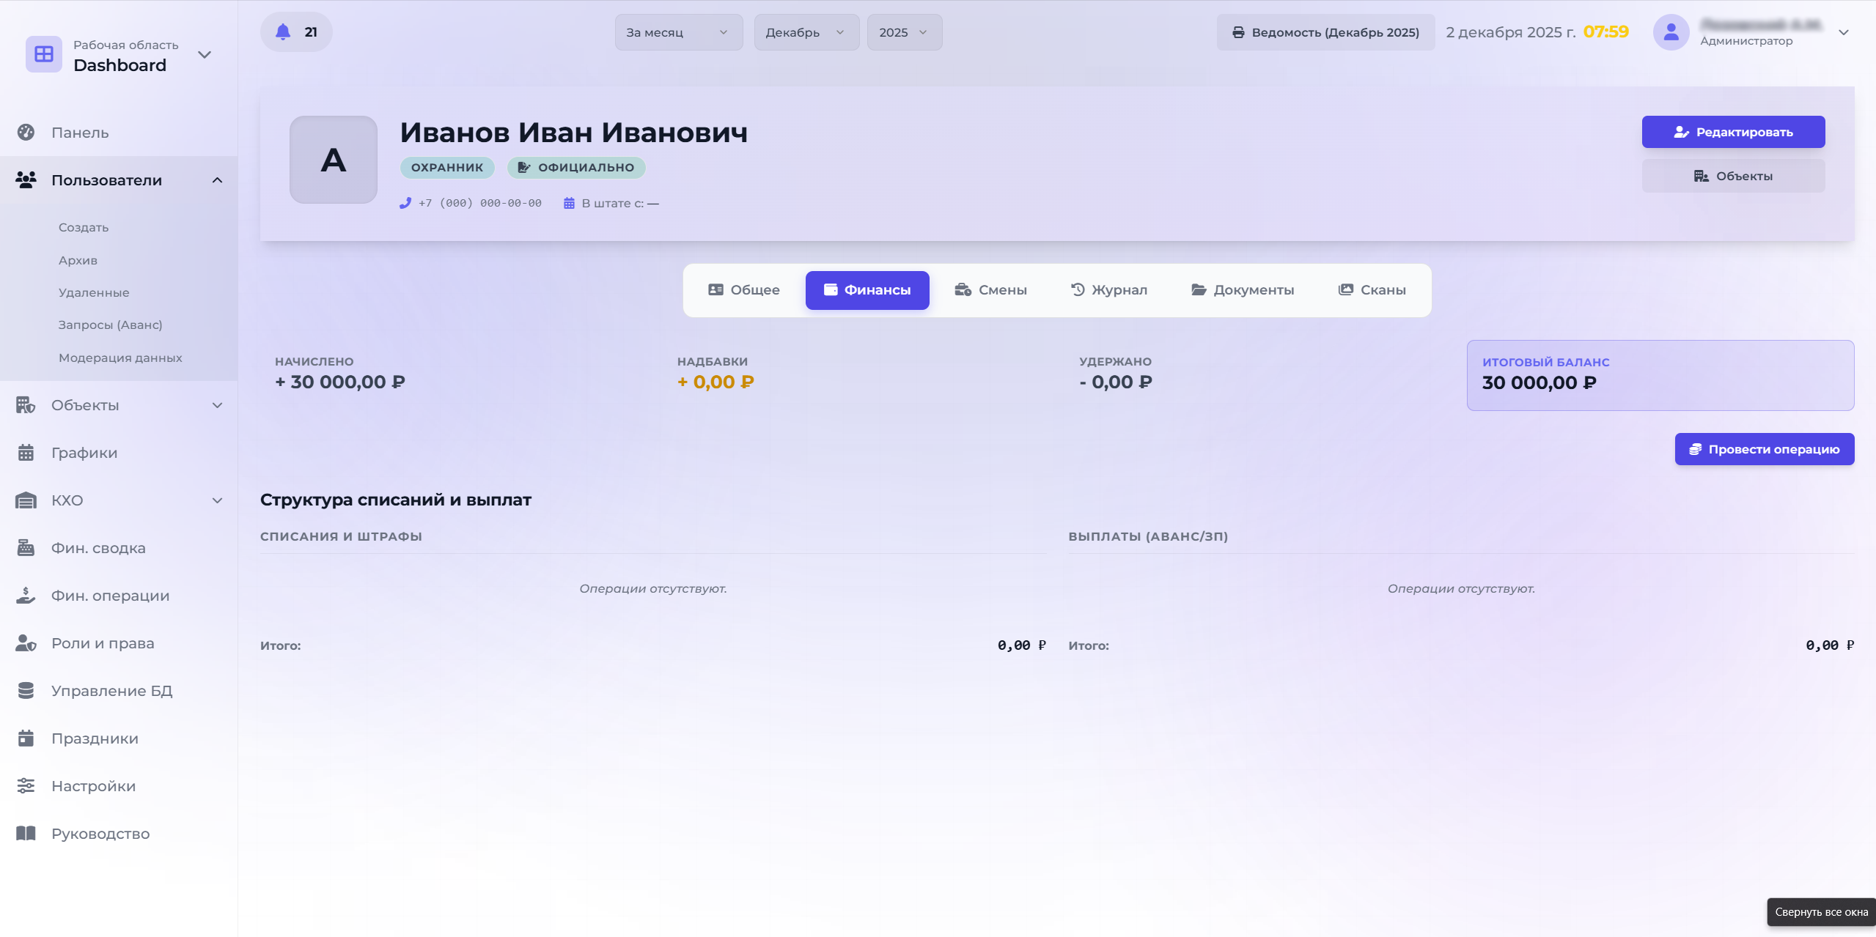
Task: Collapse the Пользователи sidebar section
Action: [x=217, y=180]
